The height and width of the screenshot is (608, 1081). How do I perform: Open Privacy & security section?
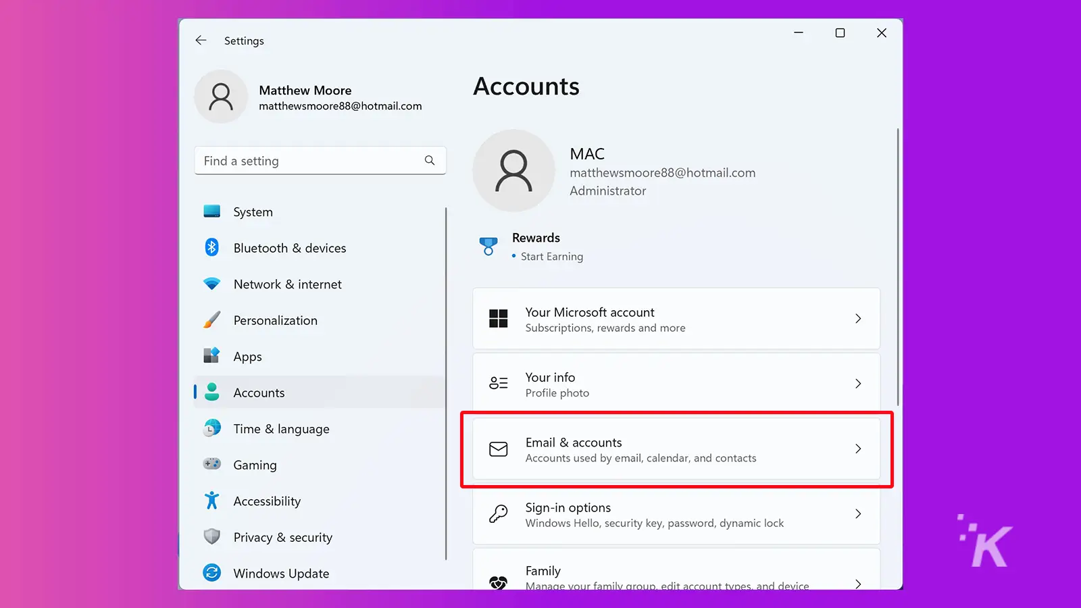tap(282, 537)
